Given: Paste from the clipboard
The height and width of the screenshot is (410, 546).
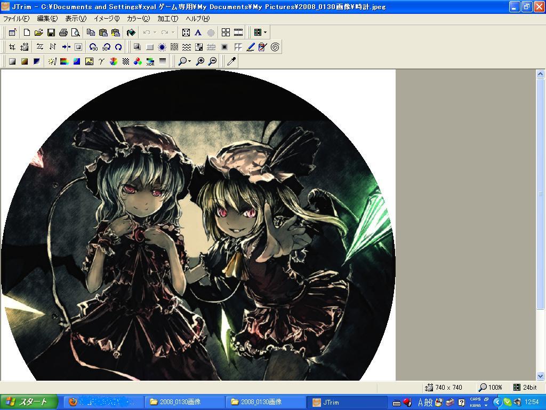Looking at the screenshot, I should pyautogui.click(x=103, y=33).
